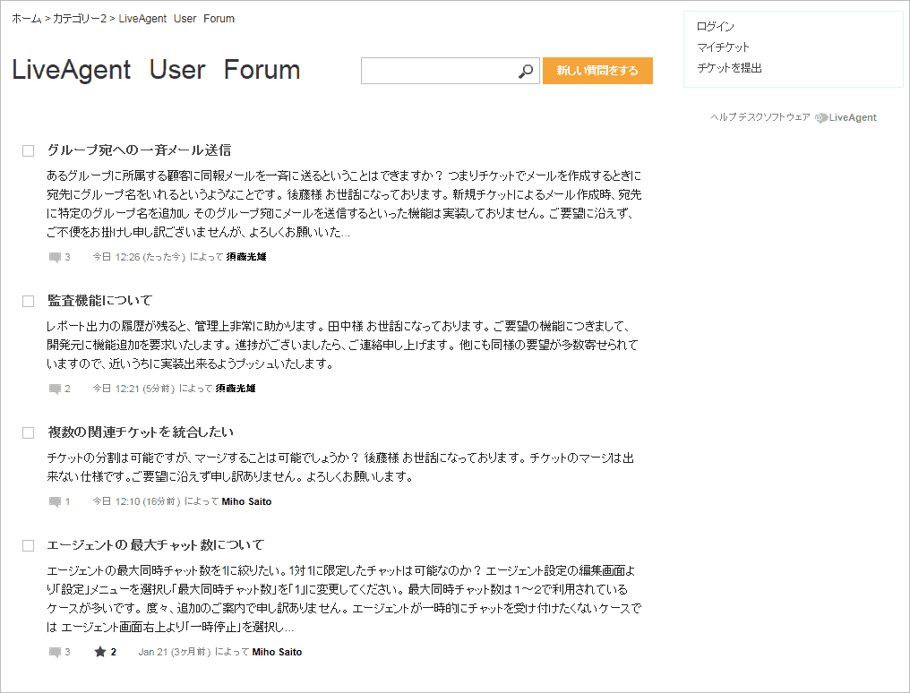Click the excerpt starting あるグループに所属する顧客
The width and height of the screenshot is (910, 693).
pos(344,203)
